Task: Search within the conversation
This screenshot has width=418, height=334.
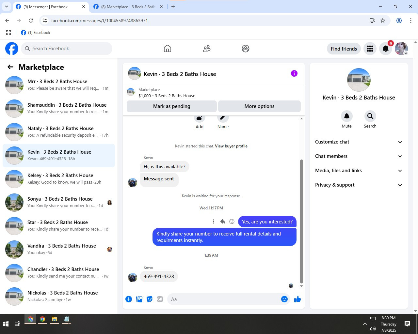Action: click(x=370, y=116)
